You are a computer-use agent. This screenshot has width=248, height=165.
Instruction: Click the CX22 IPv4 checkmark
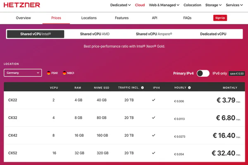pyautogui.click(x=153, y=100)
